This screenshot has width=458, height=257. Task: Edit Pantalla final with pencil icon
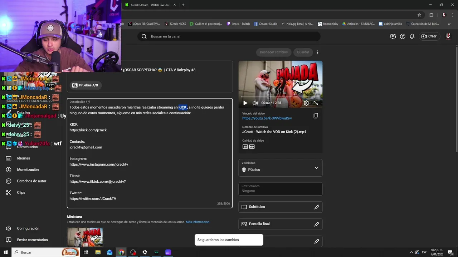(x=317, y=224)
